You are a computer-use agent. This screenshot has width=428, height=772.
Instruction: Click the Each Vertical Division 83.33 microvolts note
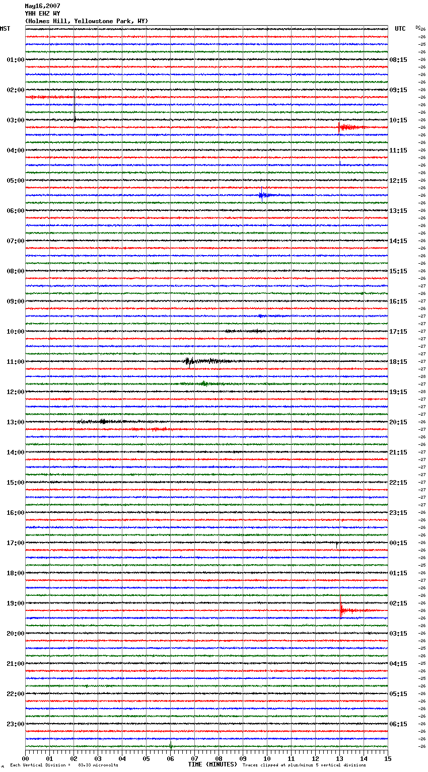(64, 765)
